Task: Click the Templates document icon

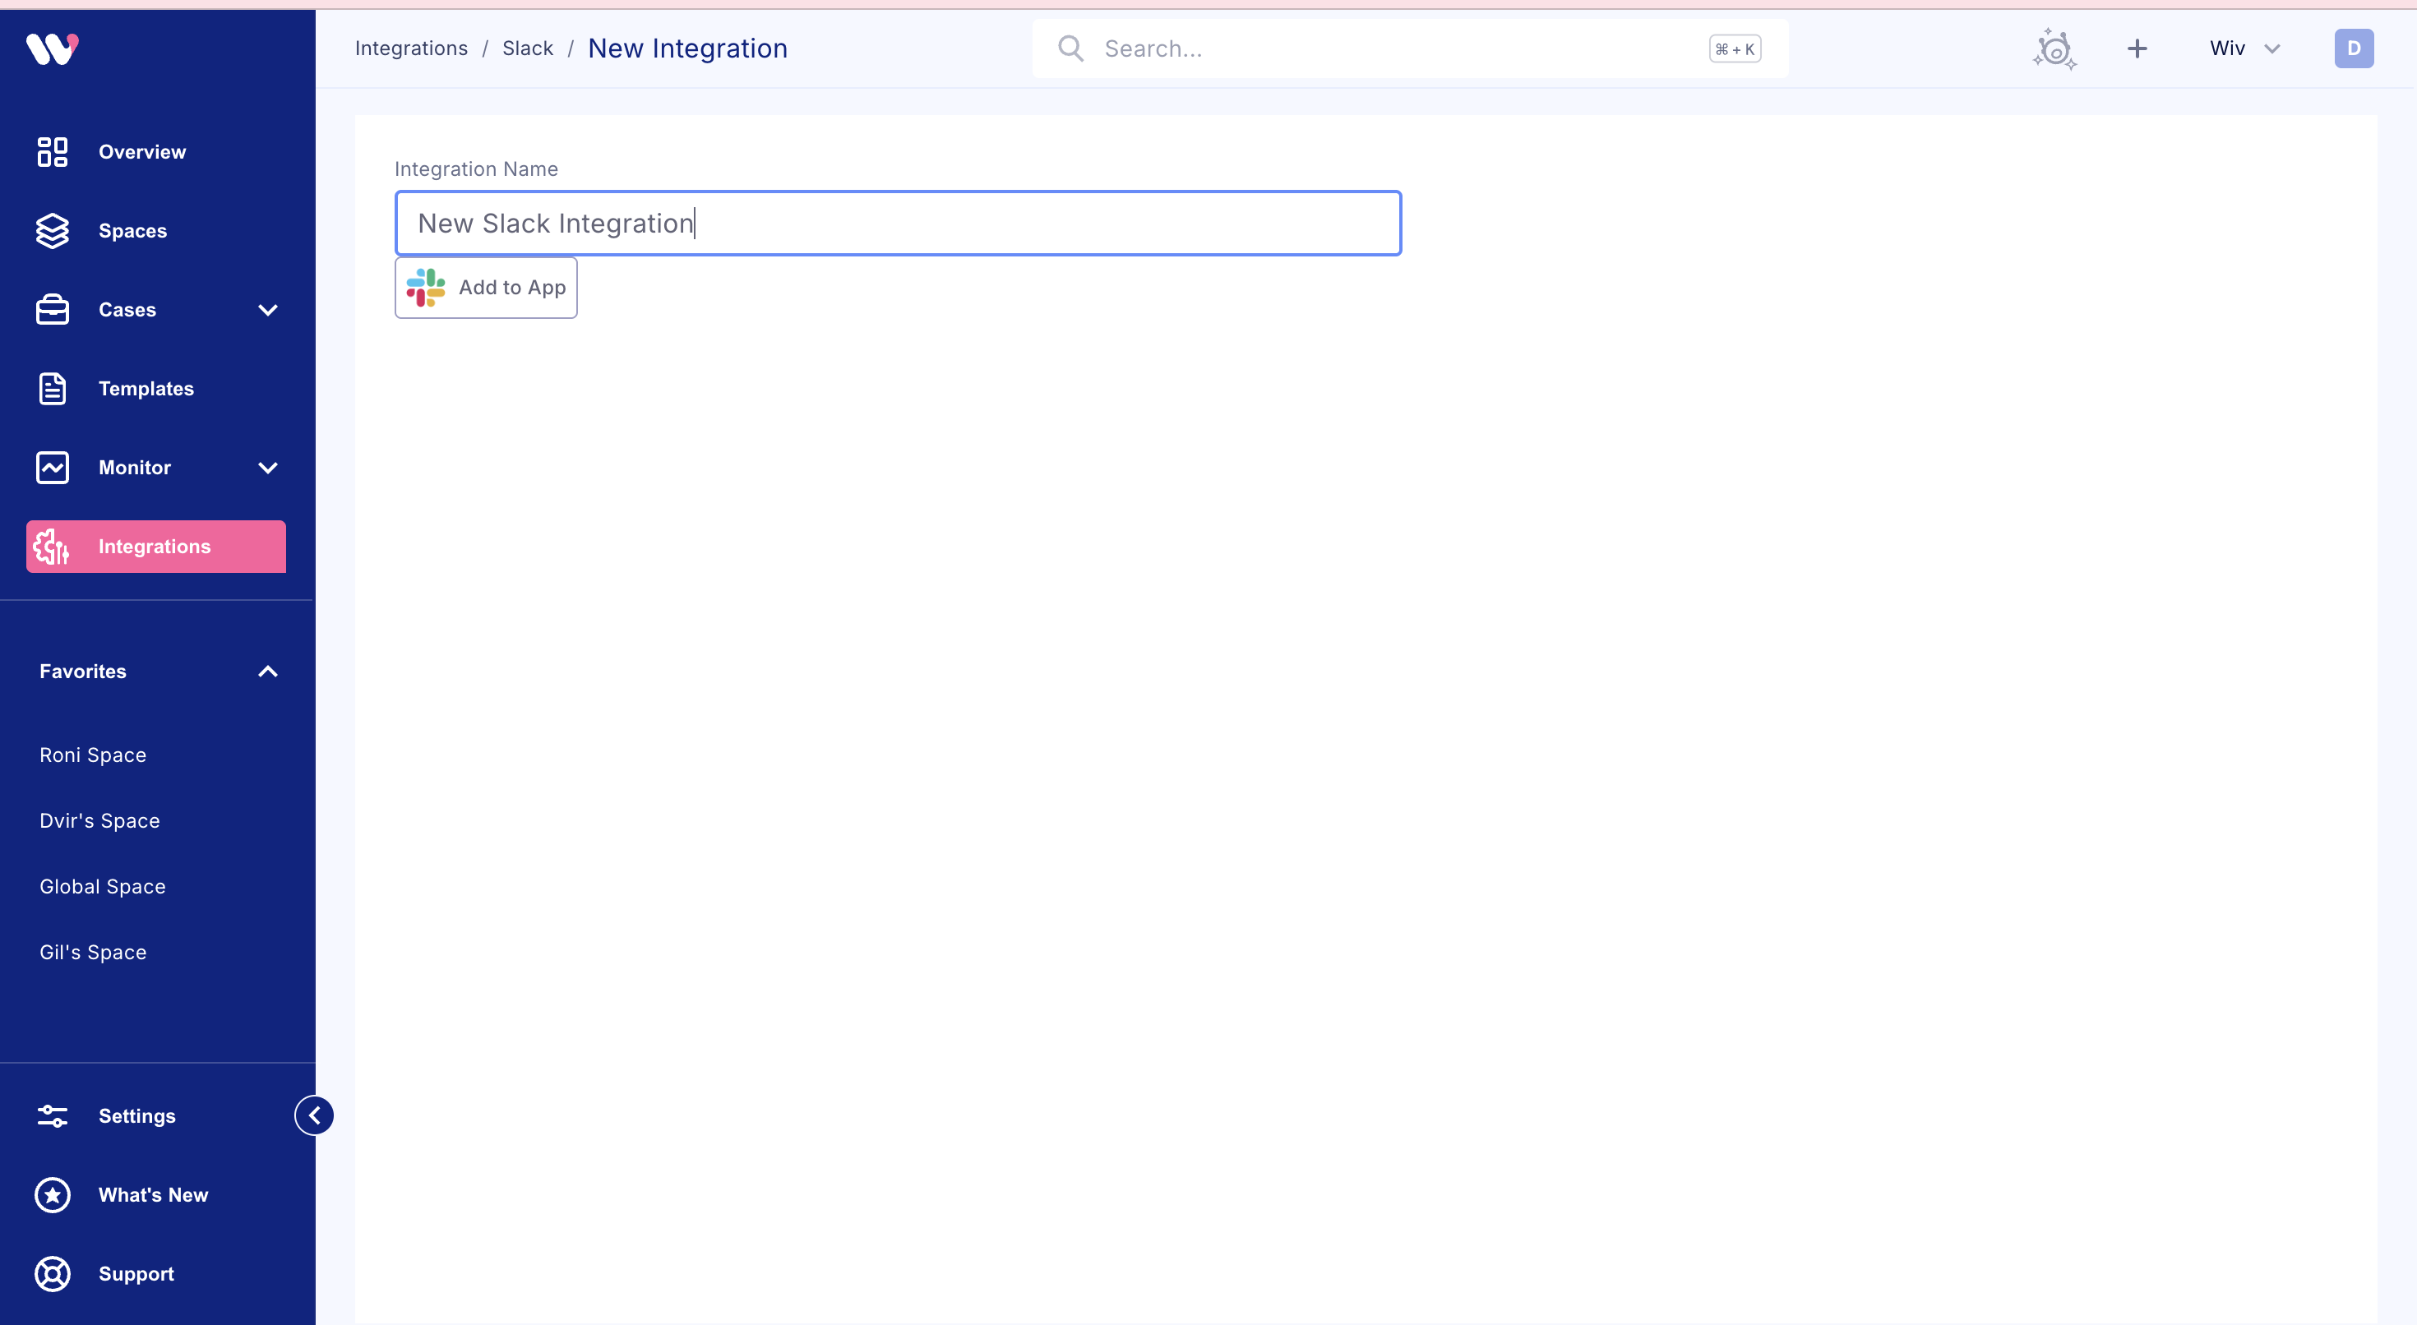Action: (53, 389)
